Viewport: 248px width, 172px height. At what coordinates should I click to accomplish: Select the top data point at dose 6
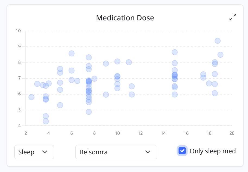click(72, 53)
